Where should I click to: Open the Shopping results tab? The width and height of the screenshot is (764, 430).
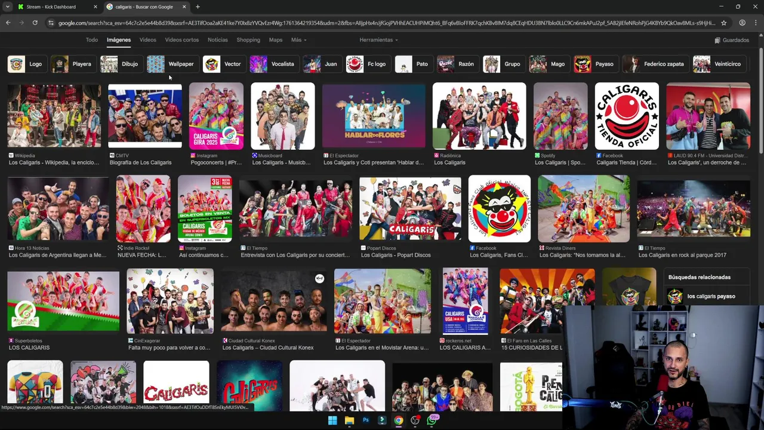248,40
